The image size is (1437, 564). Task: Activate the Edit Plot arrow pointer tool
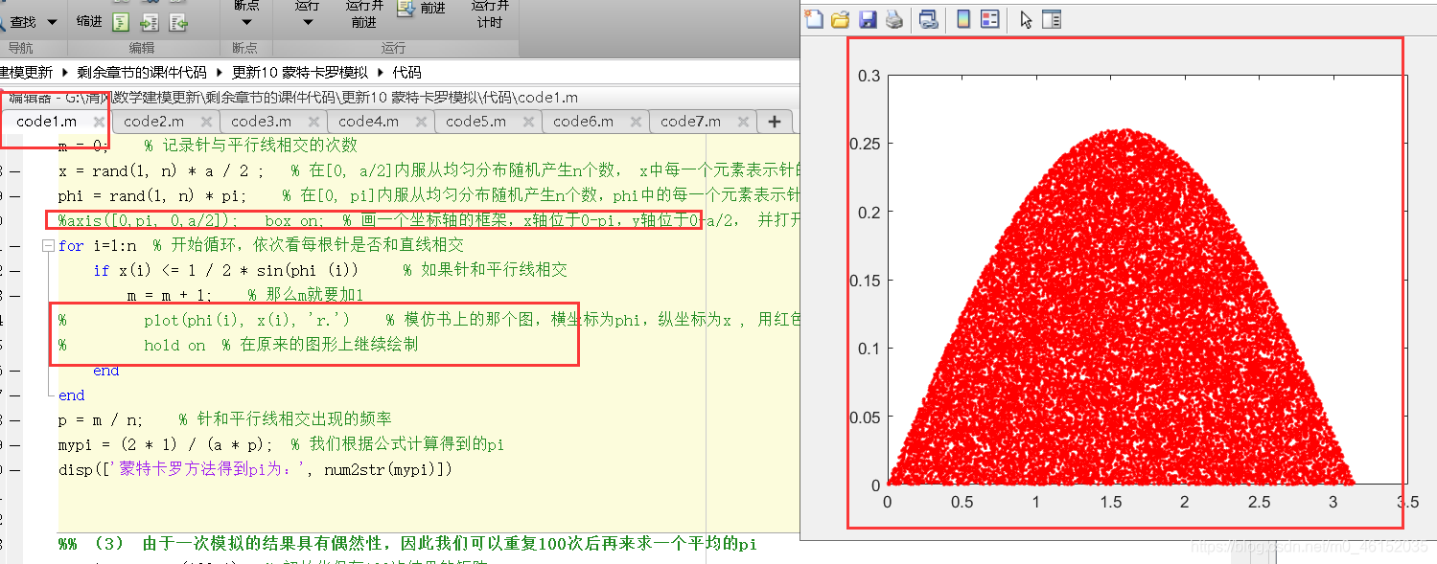coord(1026,19)
